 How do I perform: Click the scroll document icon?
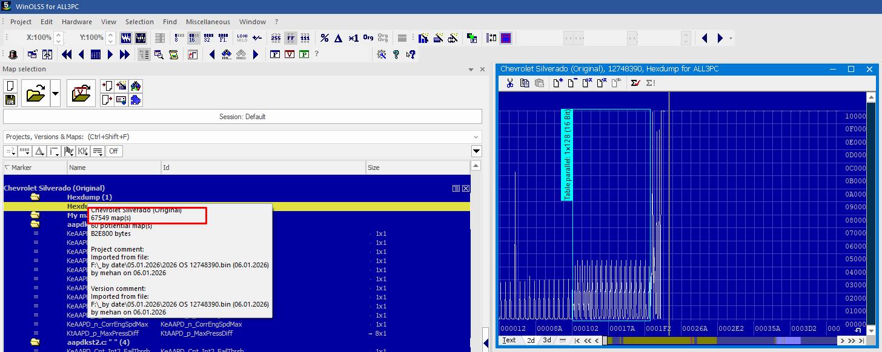click(x=173, y=54)
